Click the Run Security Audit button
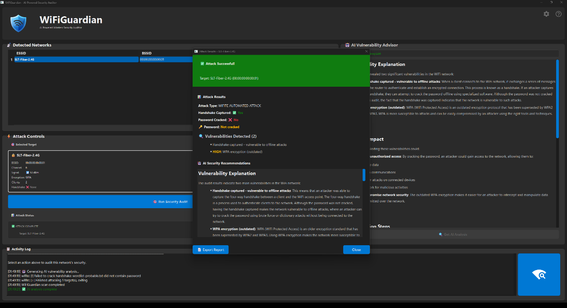The height and width of the screenshot is (308, 567). (x=100, y=201)
